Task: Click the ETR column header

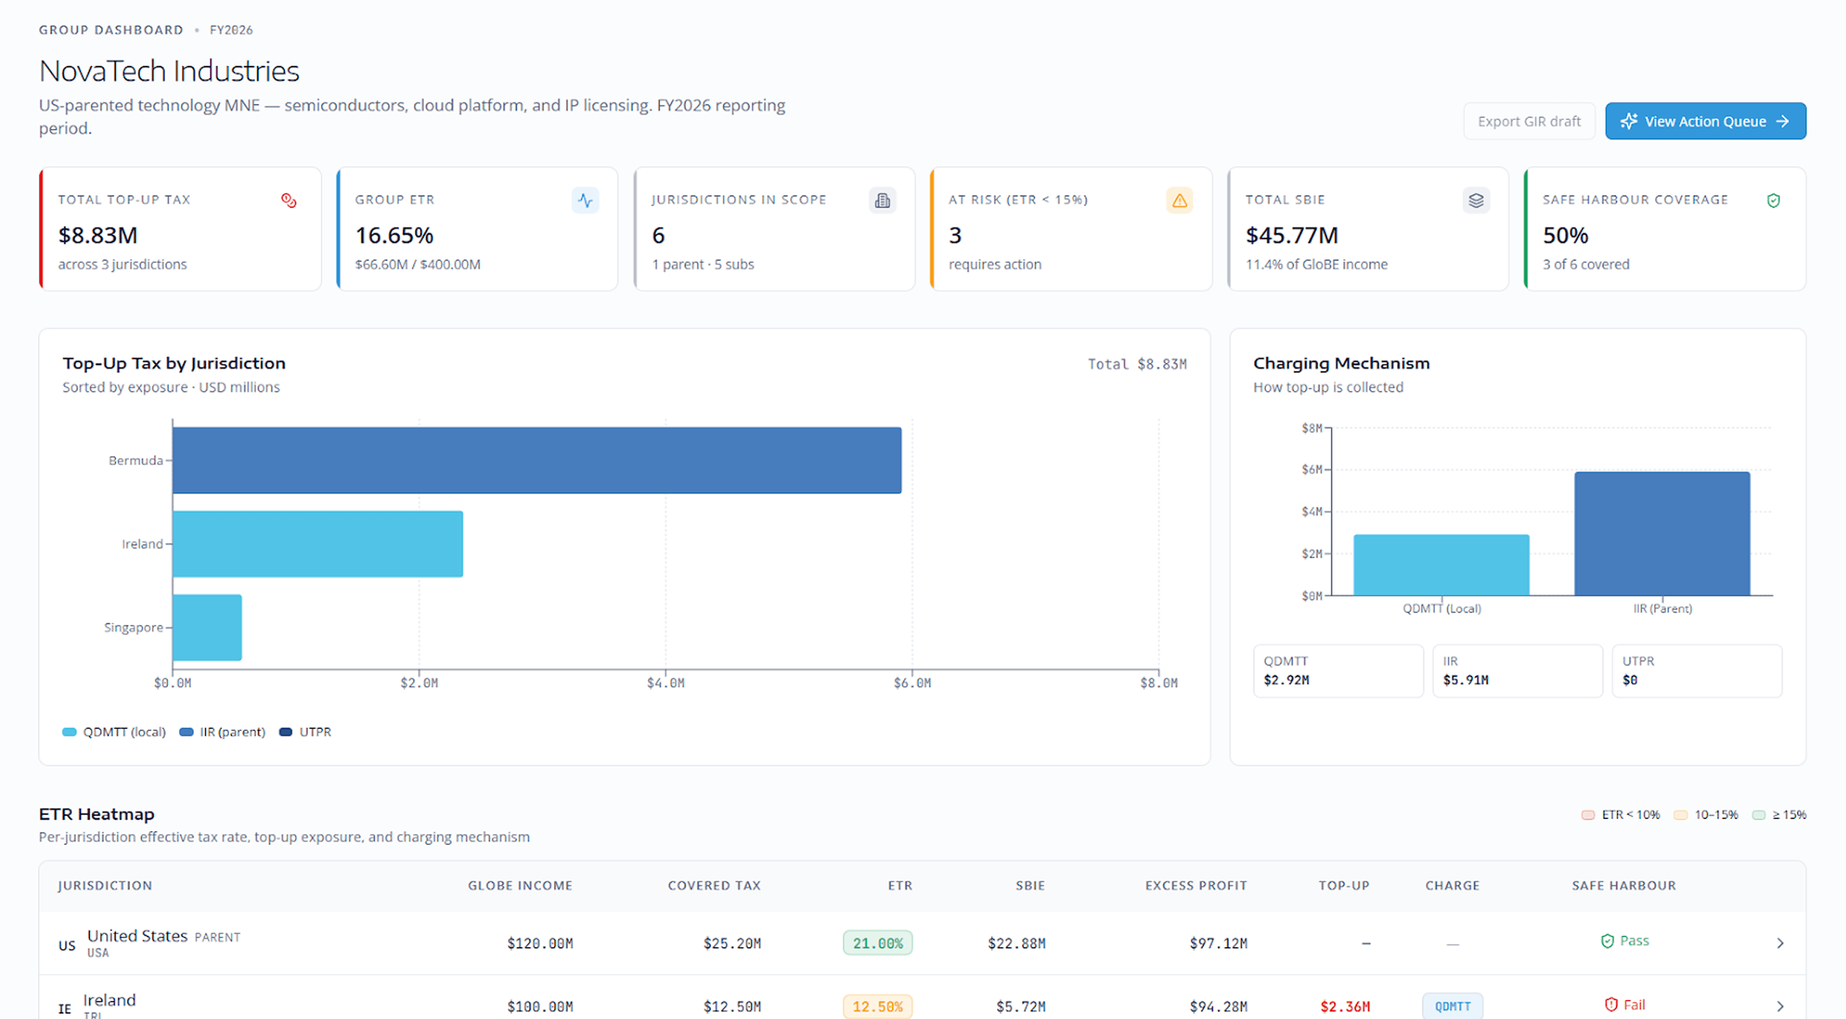Action: click(x=900, y=885)
